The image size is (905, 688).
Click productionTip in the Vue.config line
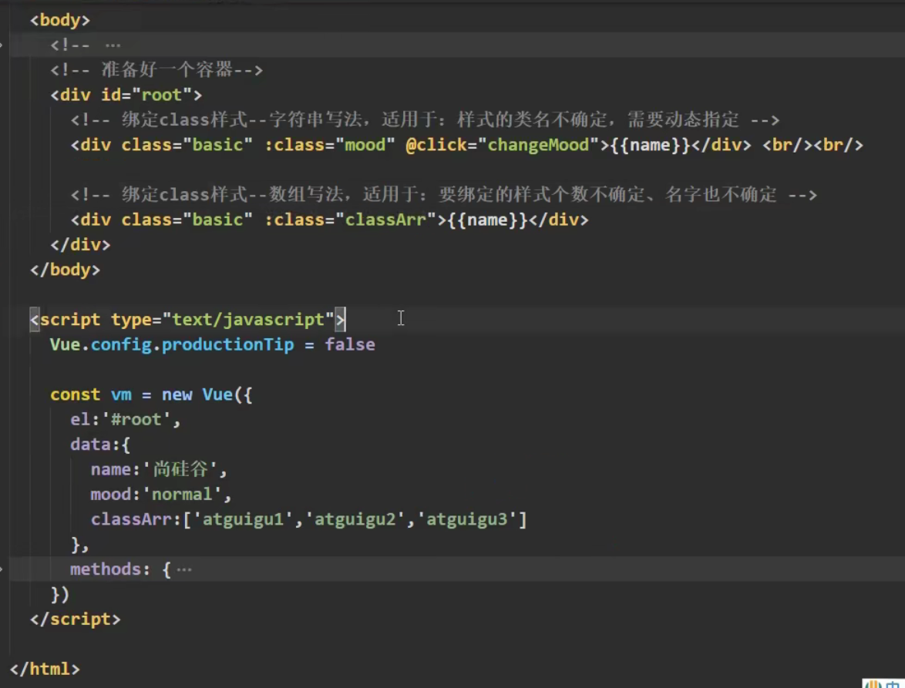pyautogui.click(x=228, y=345)
